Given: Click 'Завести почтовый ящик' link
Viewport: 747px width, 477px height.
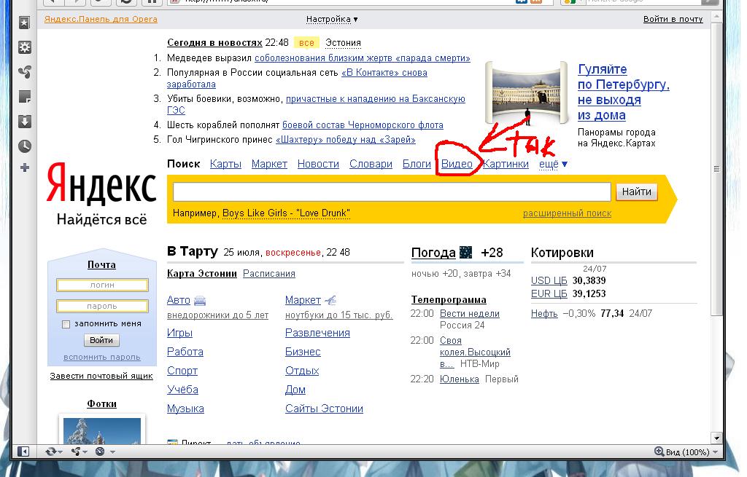Looking at the screenshot, I should click(101, 376).
